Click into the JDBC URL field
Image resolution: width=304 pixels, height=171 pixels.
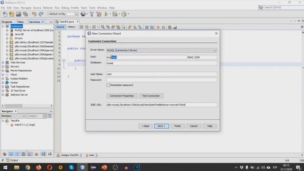point(161,104)
